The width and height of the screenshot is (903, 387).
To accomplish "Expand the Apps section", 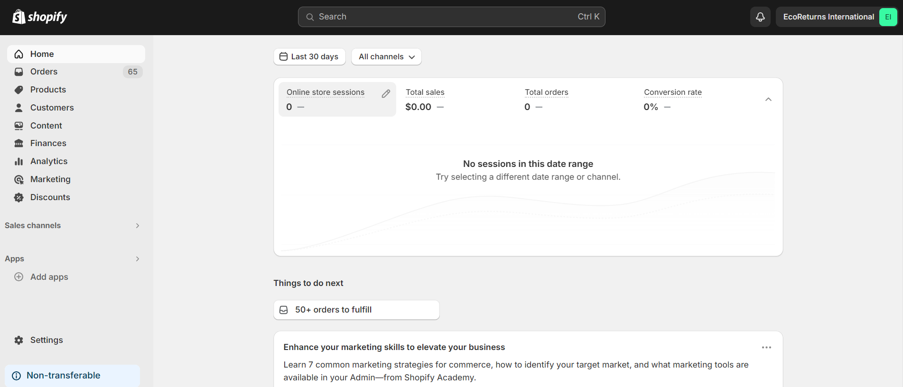I will click(x=137, y=259).
